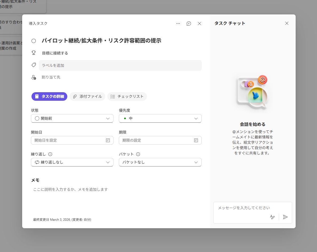317x252 pixels.
Task: Click the 割り当て先 assignee icon
Action: (x=33, y=77)
